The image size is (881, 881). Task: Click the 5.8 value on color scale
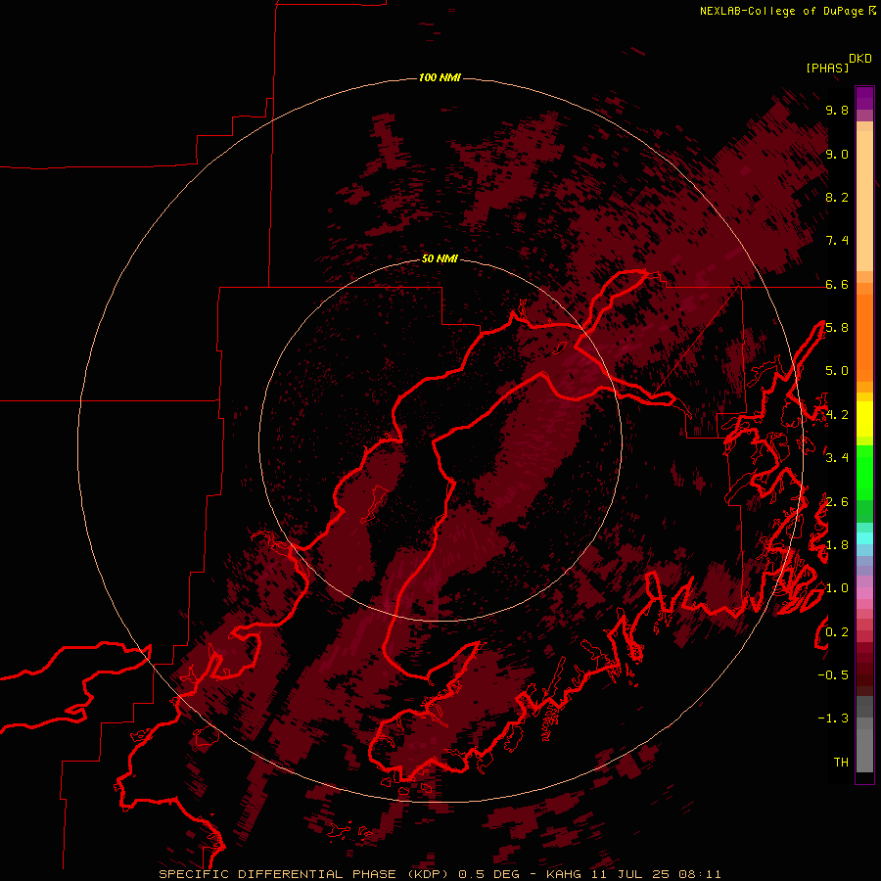837,328
